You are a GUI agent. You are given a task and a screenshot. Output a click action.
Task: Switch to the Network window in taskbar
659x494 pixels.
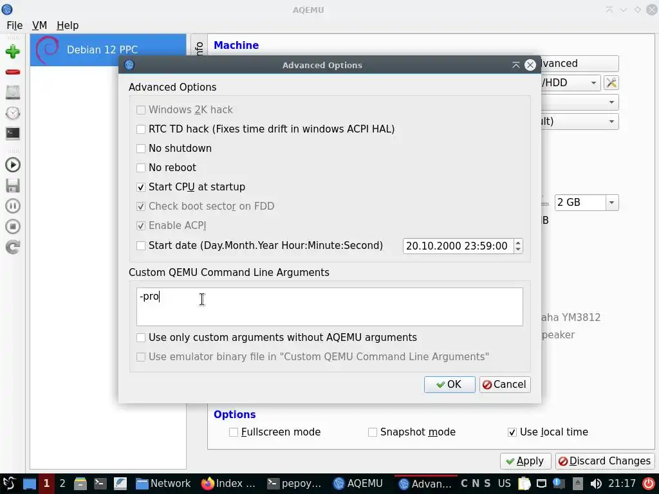tap(163, 484)
